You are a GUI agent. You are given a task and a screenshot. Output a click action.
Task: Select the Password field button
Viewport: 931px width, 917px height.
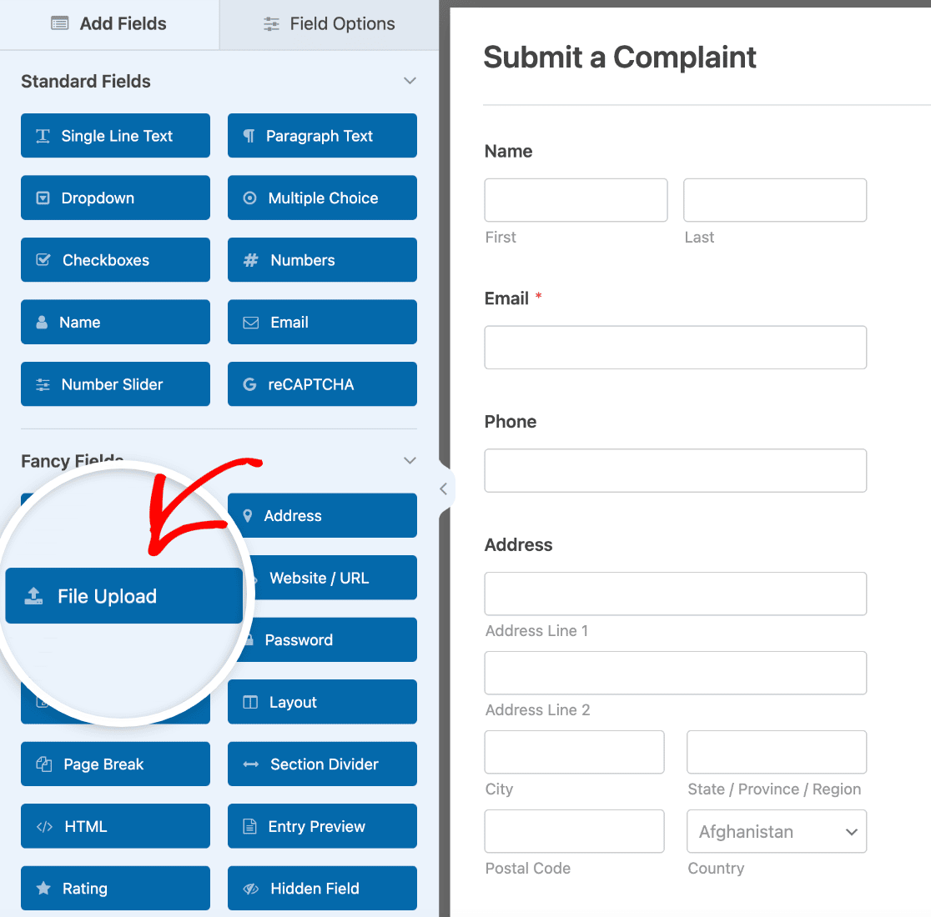coord(322,639)
